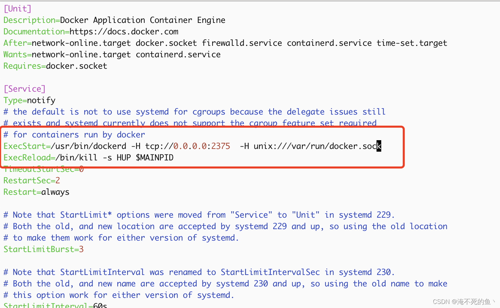Click the Restart=always line
Image resolution: width=500 pixels, height=308 pixels.
pyautogui.click(x=36, y=192)
